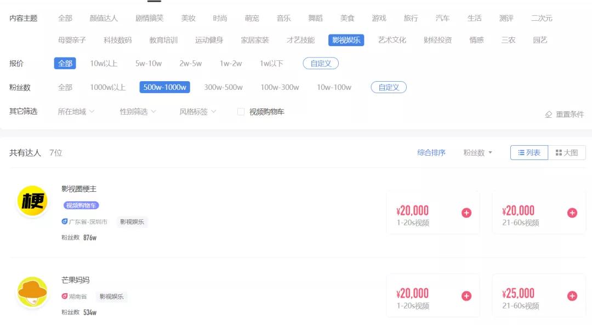Viewport: 592px width, 325px height.
Task: Expand the 性别筛选 dropdown
Action: pos(138,112)
